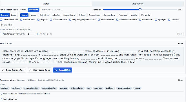Check Length-appropriate blanks
The width and height of the screenshot is (186, 102).
pyautogui.click(x=70, y=19)
